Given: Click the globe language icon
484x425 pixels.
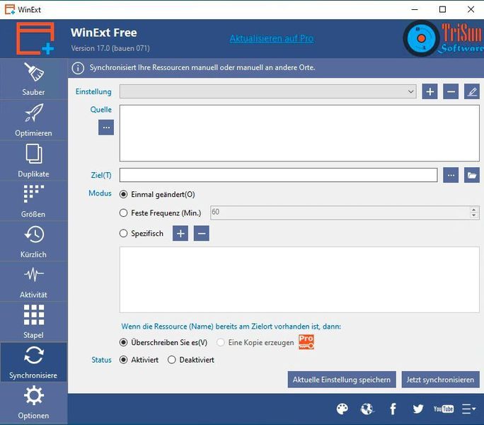Looking at the screenshot, I should point(367,409).
